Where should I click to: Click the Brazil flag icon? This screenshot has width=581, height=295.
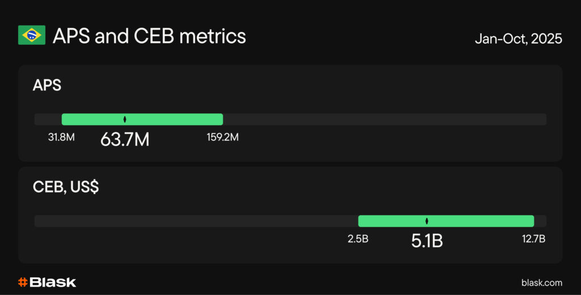(x=32, y=37)
